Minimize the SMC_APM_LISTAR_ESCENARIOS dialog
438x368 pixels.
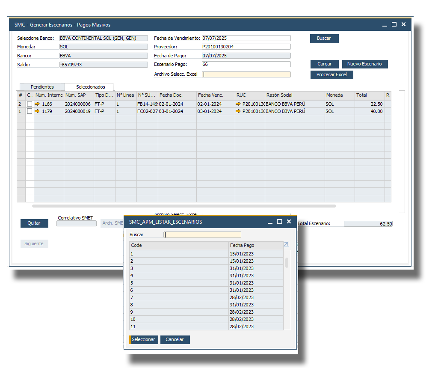point(270,222)
